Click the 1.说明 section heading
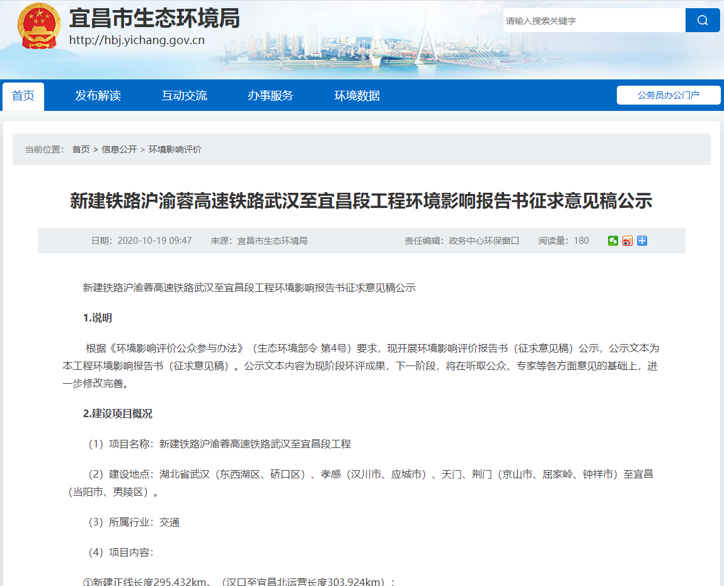 click(x=97, y=318)
